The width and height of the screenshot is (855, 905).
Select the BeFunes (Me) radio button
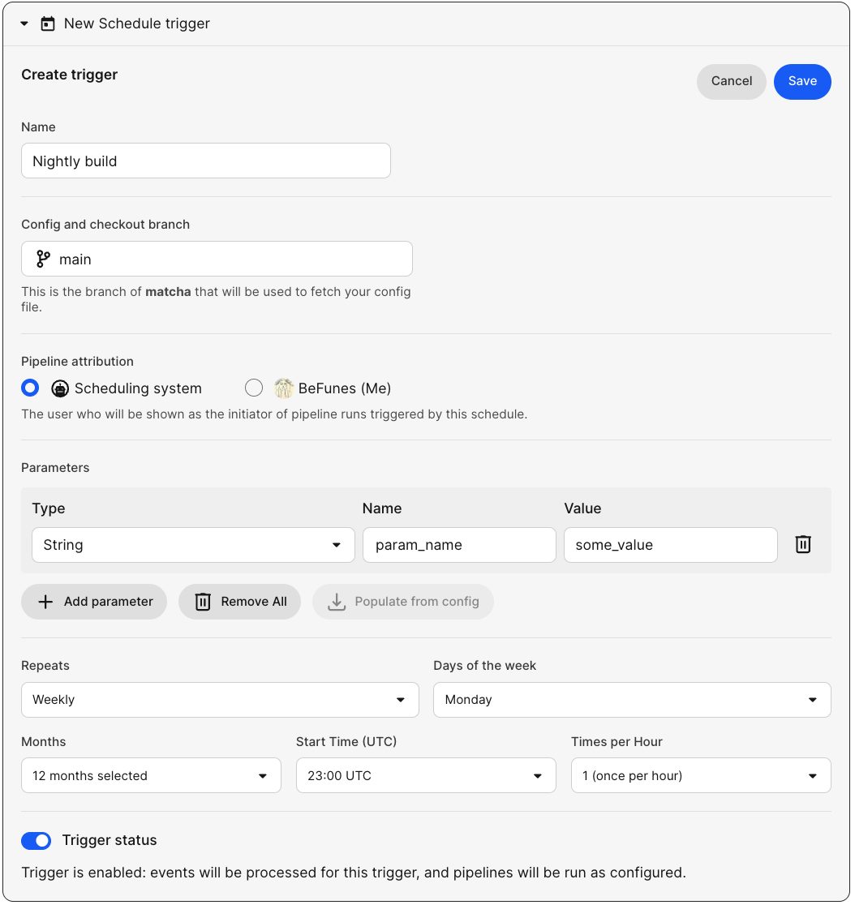tap(254, 388)
